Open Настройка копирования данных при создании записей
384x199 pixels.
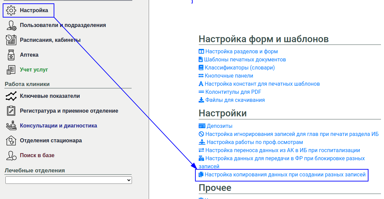click(285, 175)
